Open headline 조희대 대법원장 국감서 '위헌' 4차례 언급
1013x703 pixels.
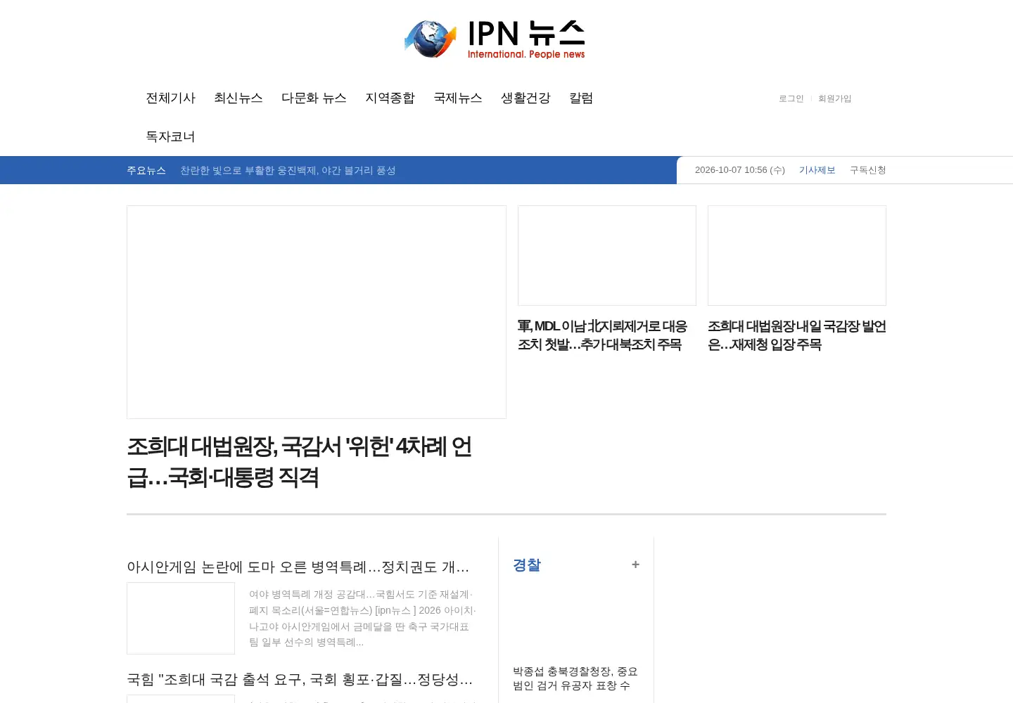click(x=299, y=462)
